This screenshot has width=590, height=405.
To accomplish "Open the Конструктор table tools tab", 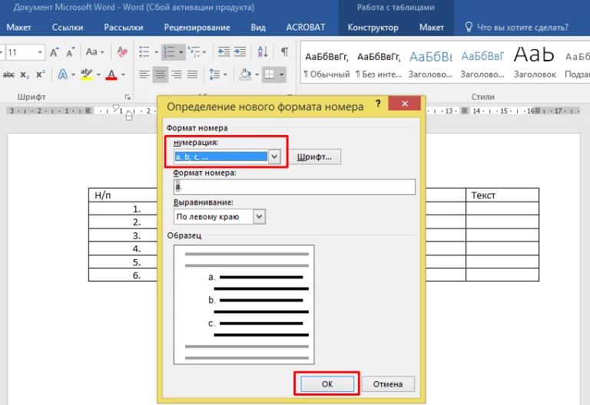I will 373,28.
